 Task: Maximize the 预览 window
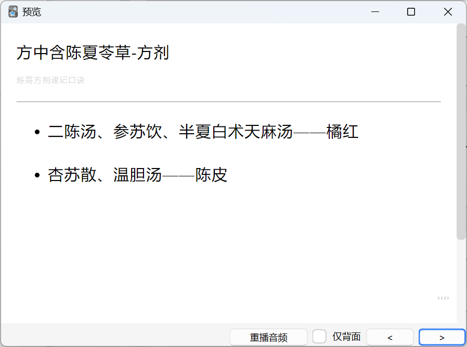(411, 12)
